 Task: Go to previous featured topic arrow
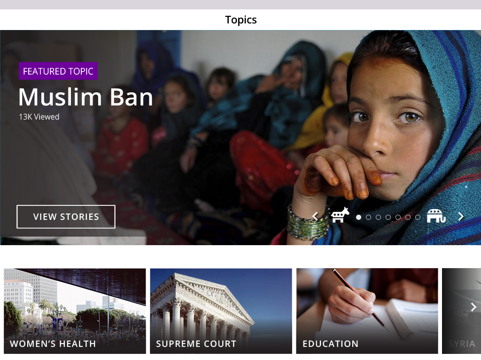click(x=315, y=217)
